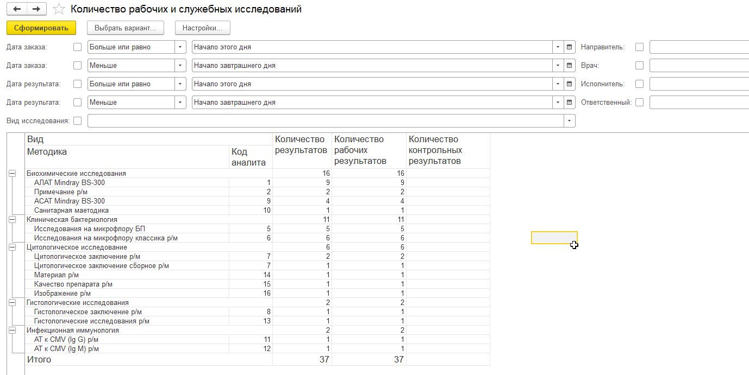Select the Качество препарата р/м row
Viewport: 749px width, 375px height.
pos(257,284)
